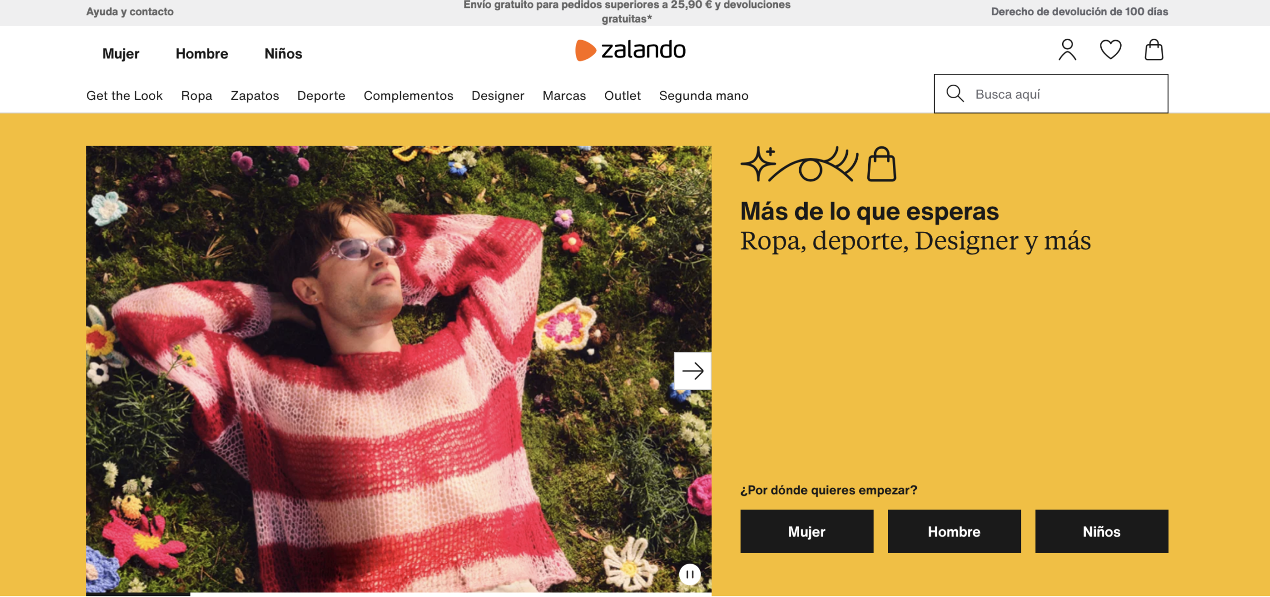1270x597 pixels.
Task: Click the search magnifier icon
Action: [x=955, y=94]
